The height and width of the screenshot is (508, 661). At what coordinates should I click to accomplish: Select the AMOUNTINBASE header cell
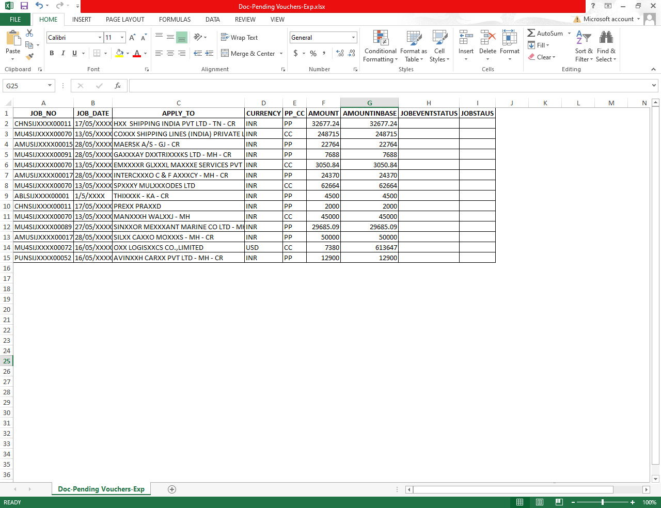point(370,113)
